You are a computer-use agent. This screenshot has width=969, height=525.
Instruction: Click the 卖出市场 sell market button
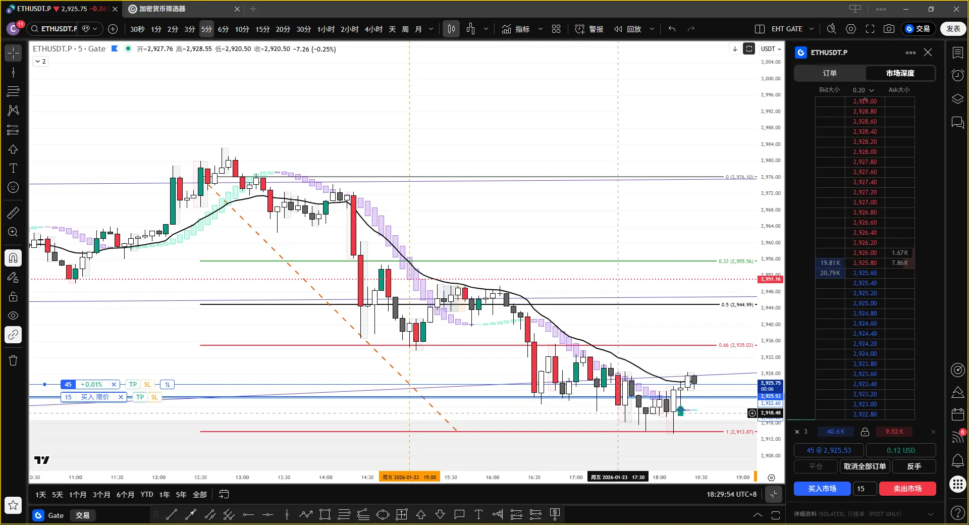click(907, 489)
